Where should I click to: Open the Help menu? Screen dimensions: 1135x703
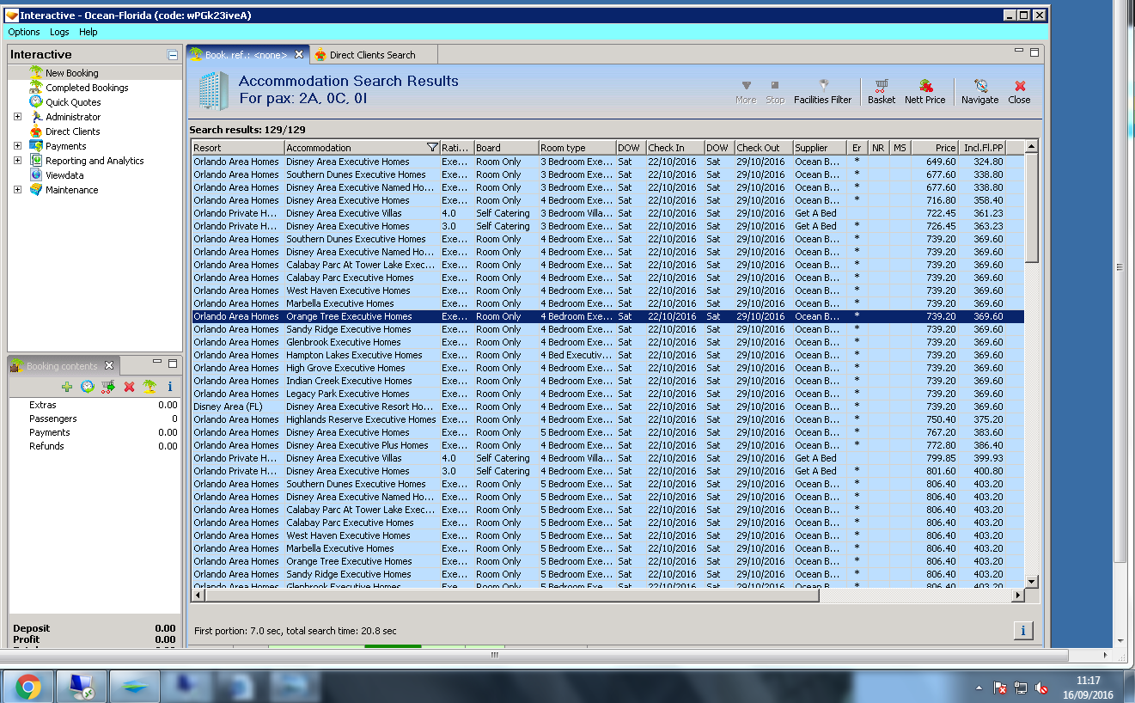[88, 32]
